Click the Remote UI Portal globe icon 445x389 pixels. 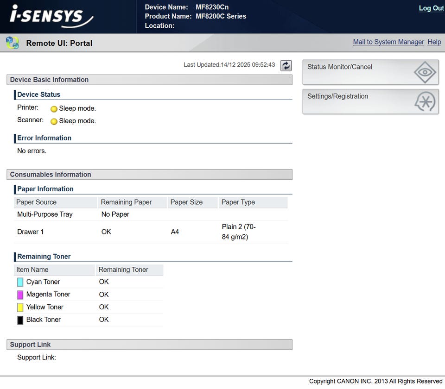click(12, 43)
